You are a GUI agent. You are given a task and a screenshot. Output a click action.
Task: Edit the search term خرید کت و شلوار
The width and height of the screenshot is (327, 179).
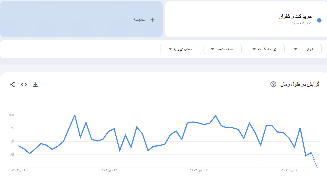click(x=295, y=17)
